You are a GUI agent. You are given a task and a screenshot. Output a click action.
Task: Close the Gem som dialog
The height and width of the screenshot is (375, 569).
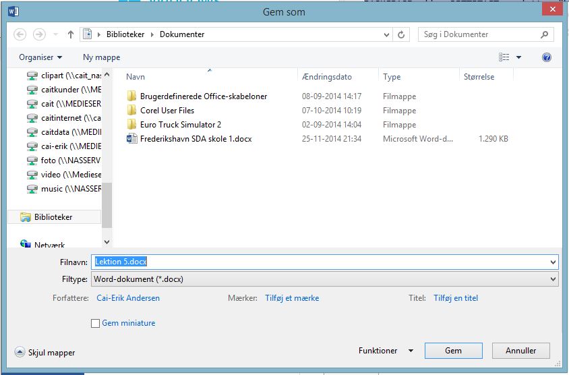(552, 9)
